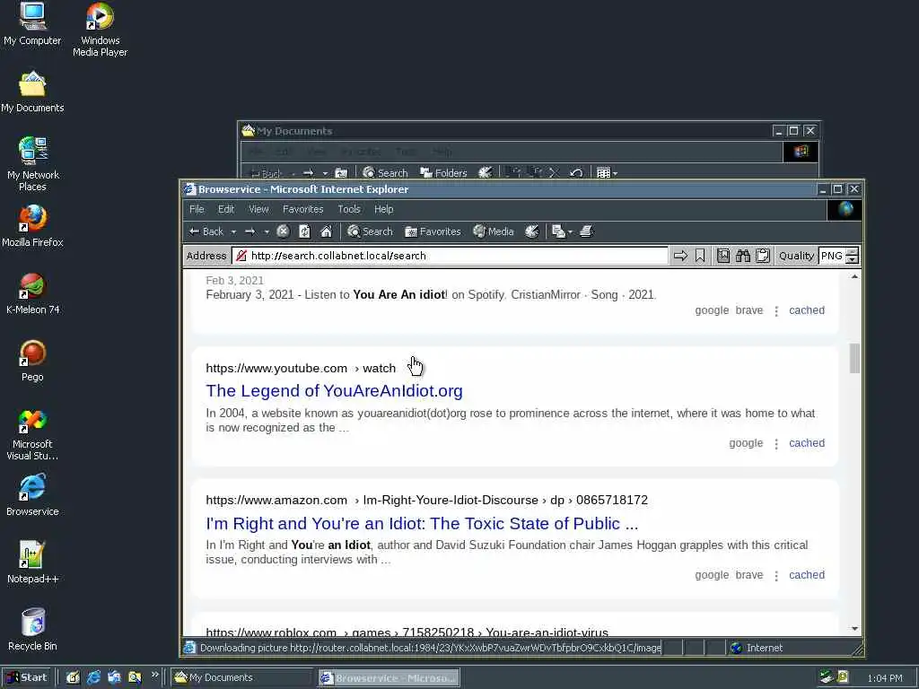This screenshot has width=919, height=689.
Task: Click the Up folder icon in My Documents
Action: point(341,173)
